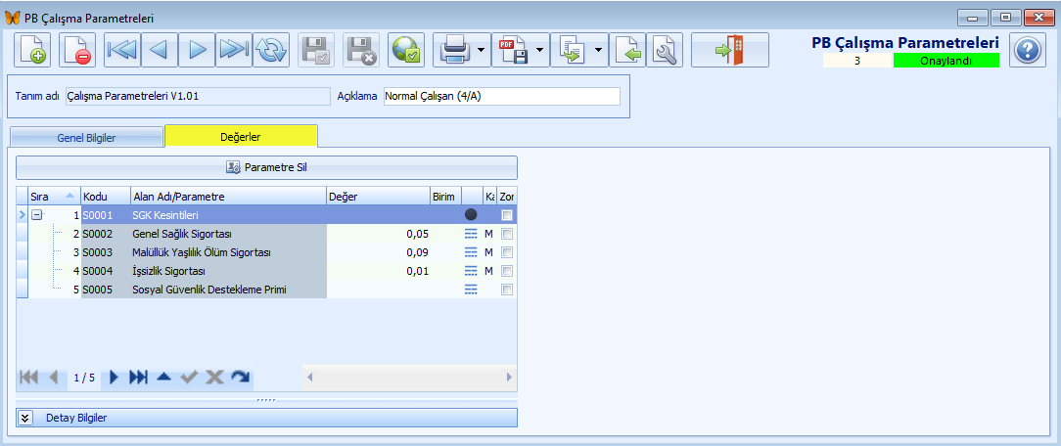Click the delete record icon
The height and width of the screenshot is (446, 1061).
pyautogui.click(x=77, y=50)
